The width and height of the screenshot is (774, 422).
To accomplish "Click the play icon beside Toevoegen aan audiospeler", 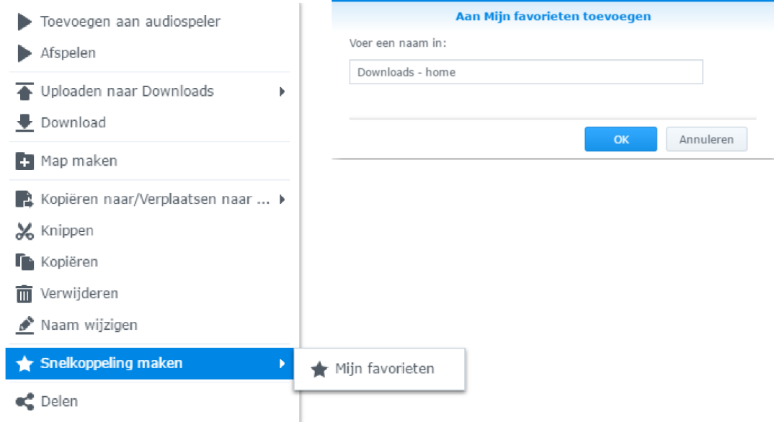I will coord(25,22).
